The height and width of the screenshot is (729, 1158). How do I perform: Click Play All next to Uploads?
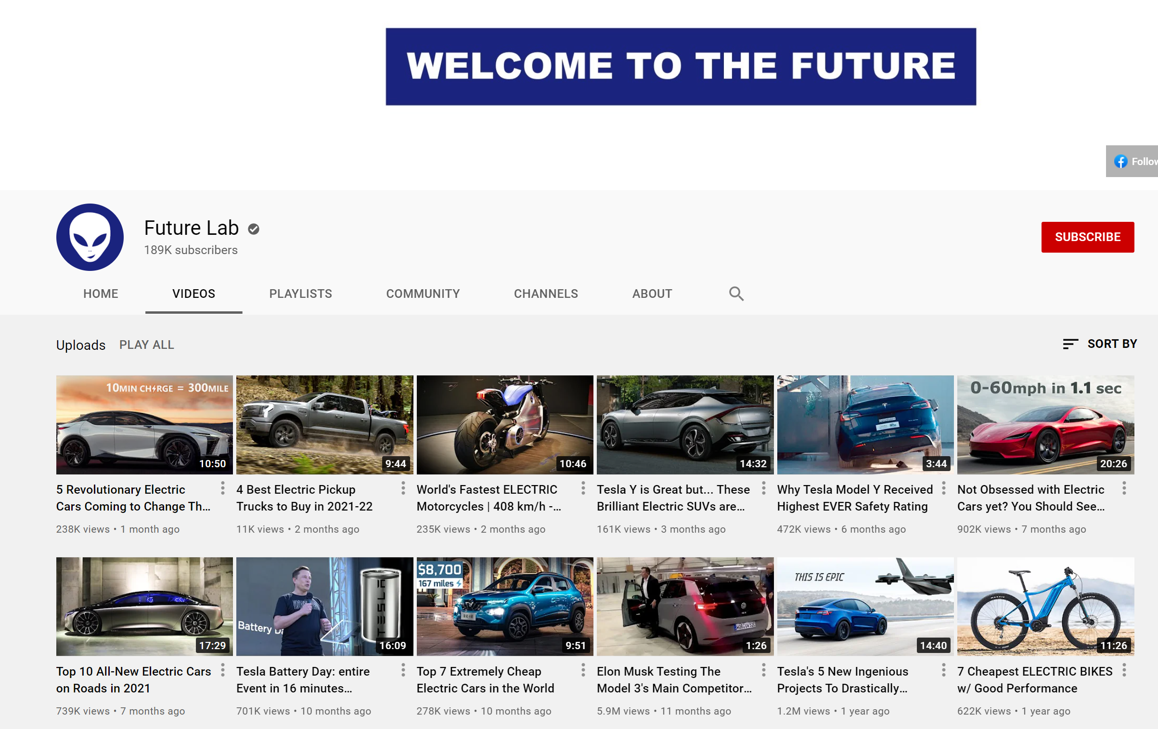[x=147, y=345]
